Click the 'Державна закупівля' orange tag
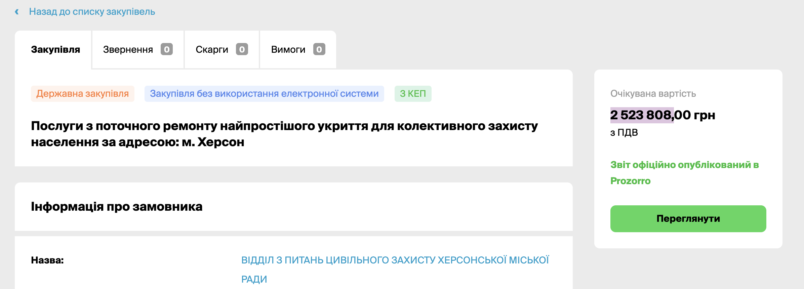 82,94
